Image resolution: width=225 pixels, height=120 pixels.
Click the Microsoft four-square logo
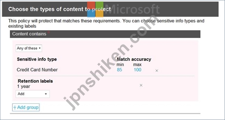coord(95,9)
